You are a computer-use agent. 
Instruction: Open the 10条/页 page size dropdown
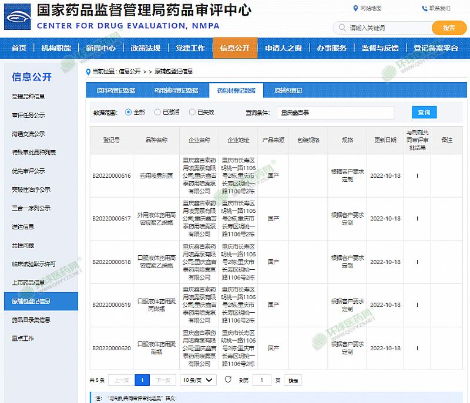(x=198, y=380)
